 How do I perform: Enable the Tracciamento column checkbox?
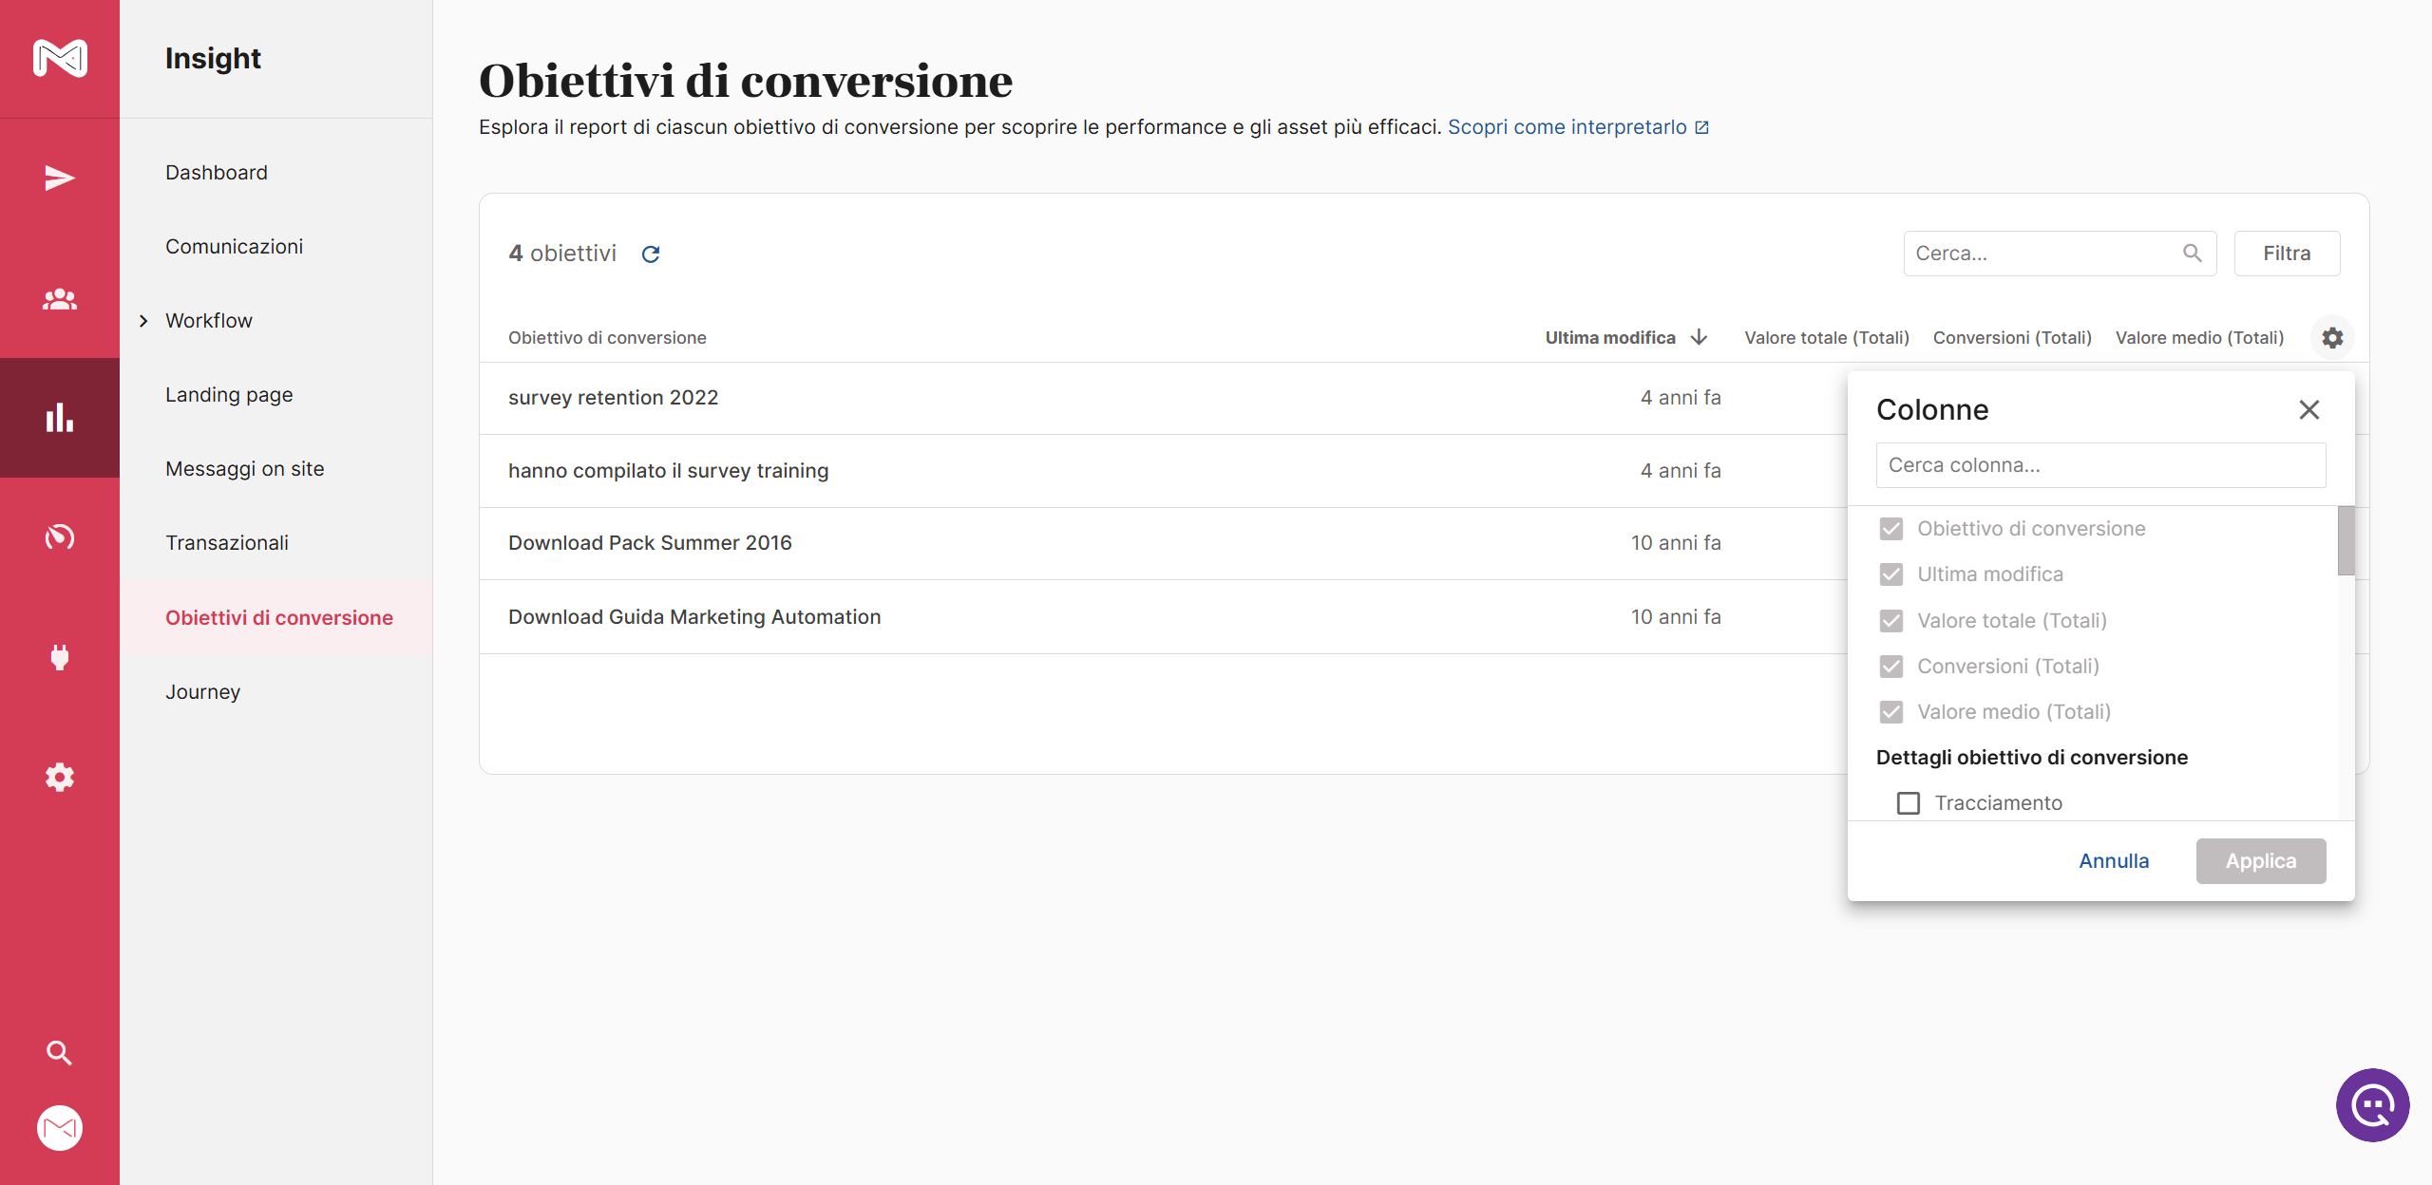coord(1909,803)
